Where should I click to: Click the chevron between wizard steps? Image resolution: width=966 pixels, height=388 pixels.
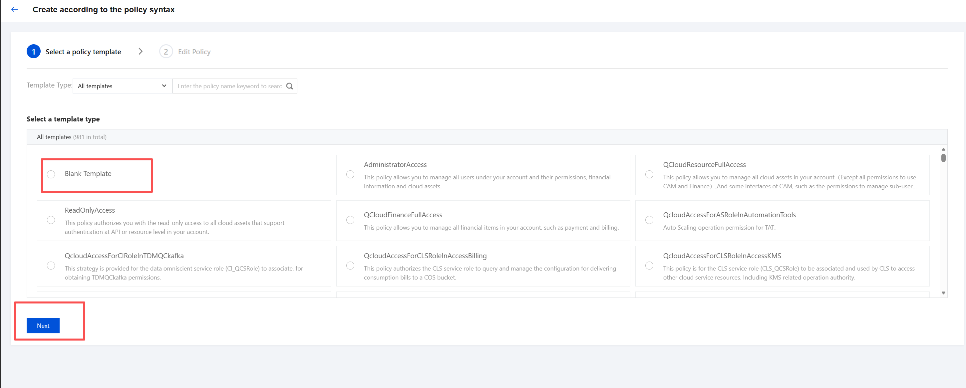(x=141, y=51)
